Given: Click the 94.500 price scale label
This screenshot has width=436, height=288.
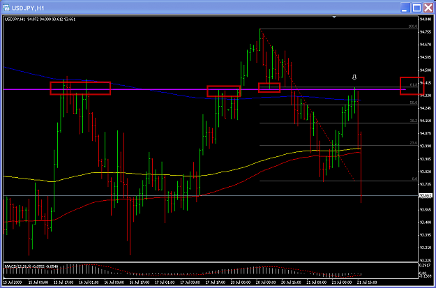Looking at the screenshot, I should click(426, 70).
